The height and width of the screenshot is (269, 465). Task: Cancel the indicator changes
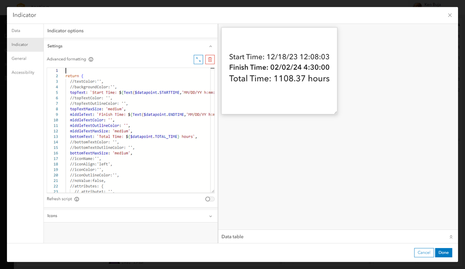point(424,252)
